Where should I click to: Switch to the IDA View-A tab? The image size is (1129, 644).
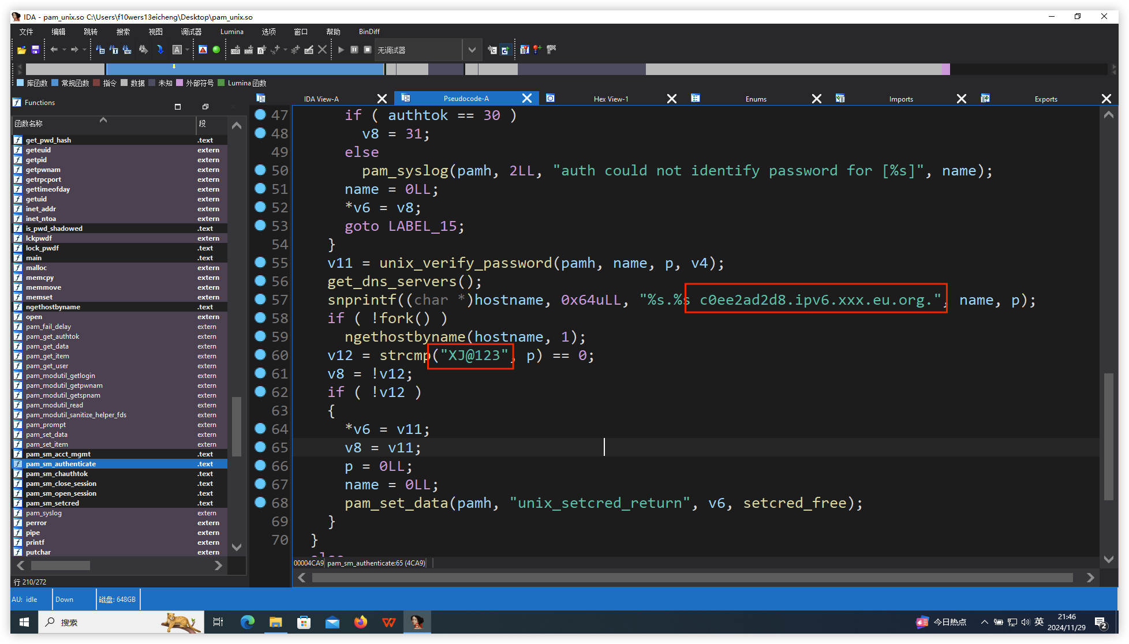321,99
